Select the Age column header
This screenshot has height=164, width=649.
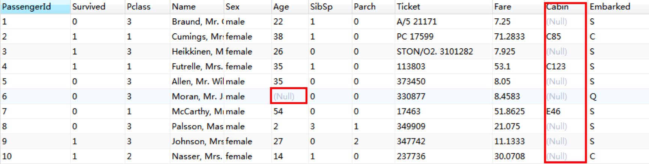pyautogui.click(x=281, y=7)
